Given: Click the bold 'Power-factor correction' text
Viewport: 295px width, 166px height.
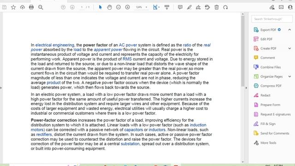Looking at the screenshot, I should coord(54,120).
